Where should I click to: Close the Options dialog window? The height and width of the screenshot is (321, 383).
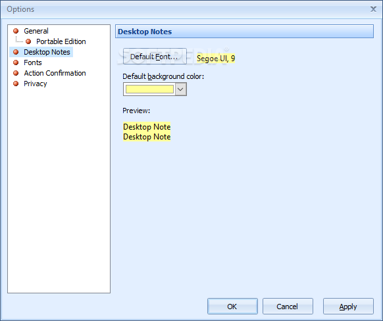pyautogui.click(x=373, y=9)
